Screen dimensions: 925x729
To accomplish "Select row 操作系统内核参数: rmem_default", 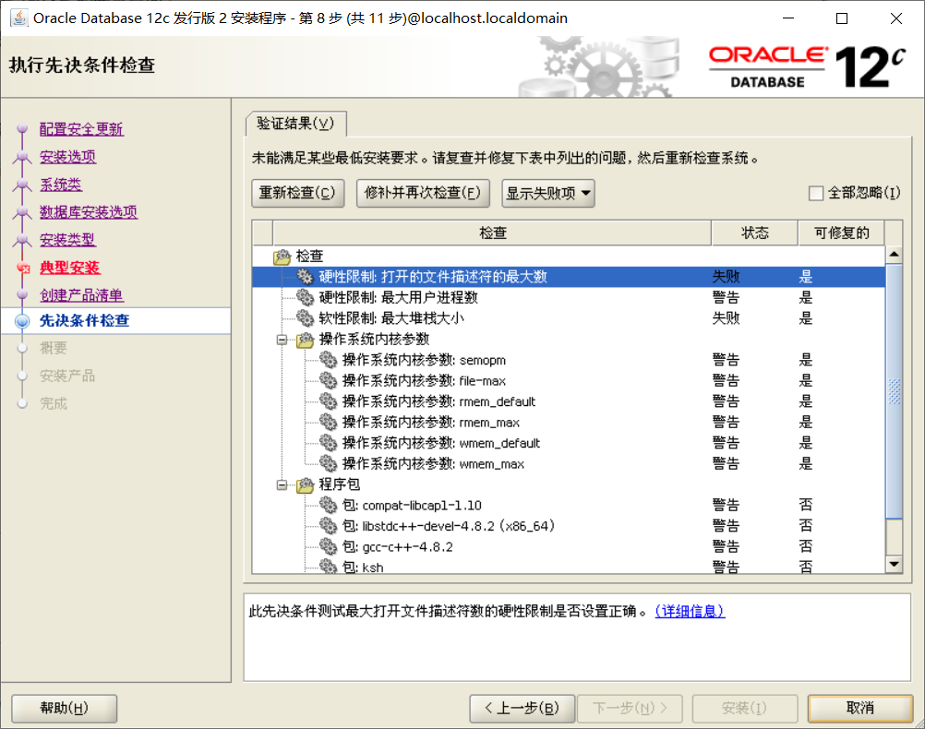I will [x=569, y=401].
